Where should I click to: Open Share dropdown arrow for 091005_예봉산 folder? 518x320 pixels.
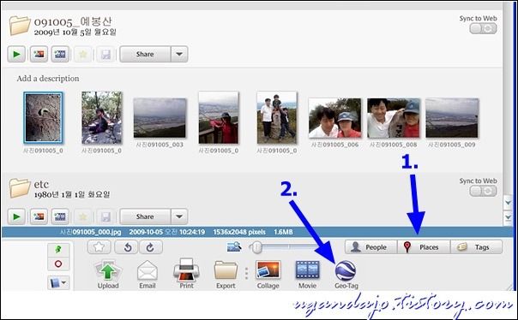pos(179,54)
